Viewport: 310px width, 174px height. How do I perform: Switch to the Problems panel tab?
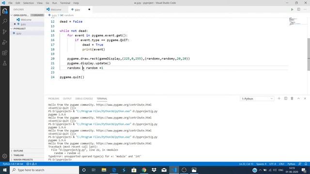54,99
